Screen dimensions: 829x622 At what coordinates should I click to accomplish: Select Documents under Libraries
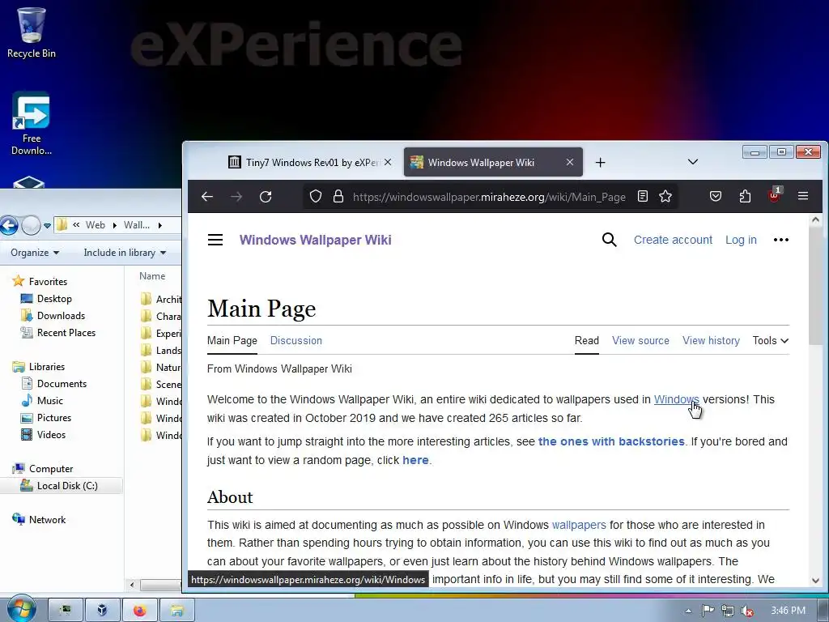pos(62,384)
